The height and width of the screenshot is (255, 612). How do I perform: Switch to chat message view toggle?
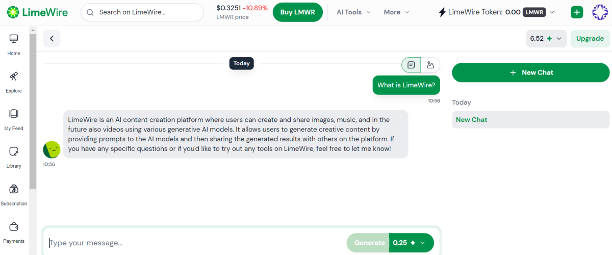point(411,65)
